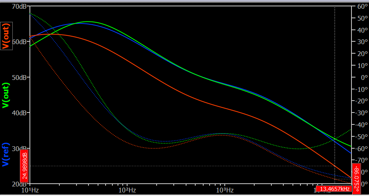Click the -50° phase axis label

[x=361, y=136]
